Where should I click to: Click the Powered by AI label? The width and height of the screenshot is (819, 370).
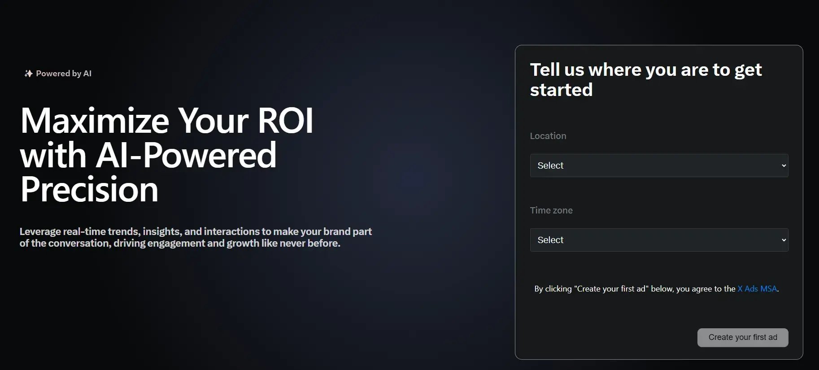64,74
